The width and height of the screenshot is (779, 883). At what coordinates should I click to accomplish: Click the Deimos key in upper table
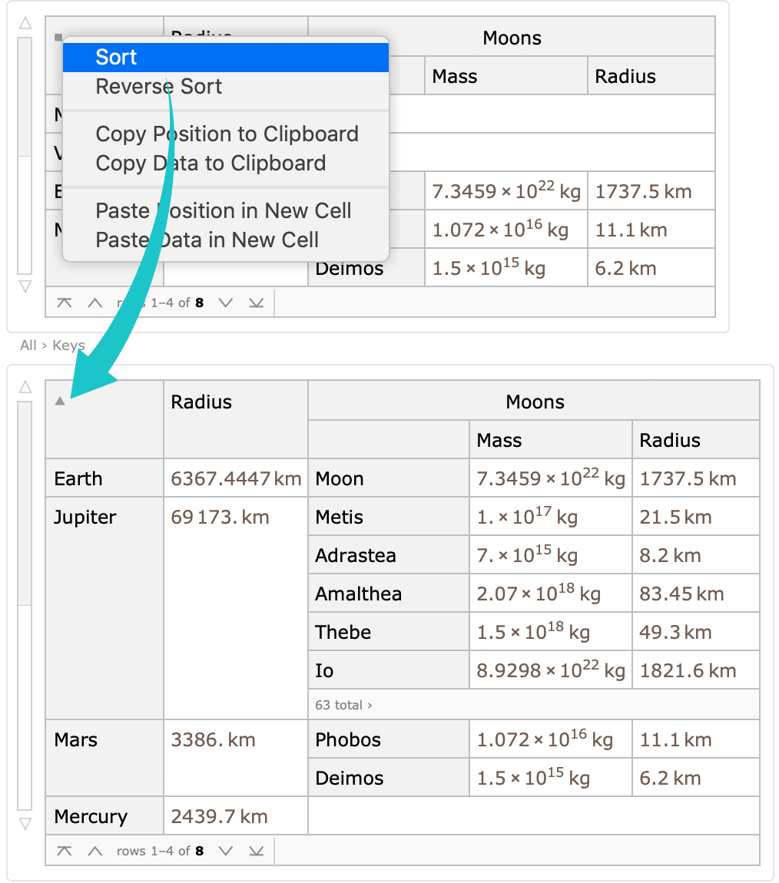[x=366, y=270]
